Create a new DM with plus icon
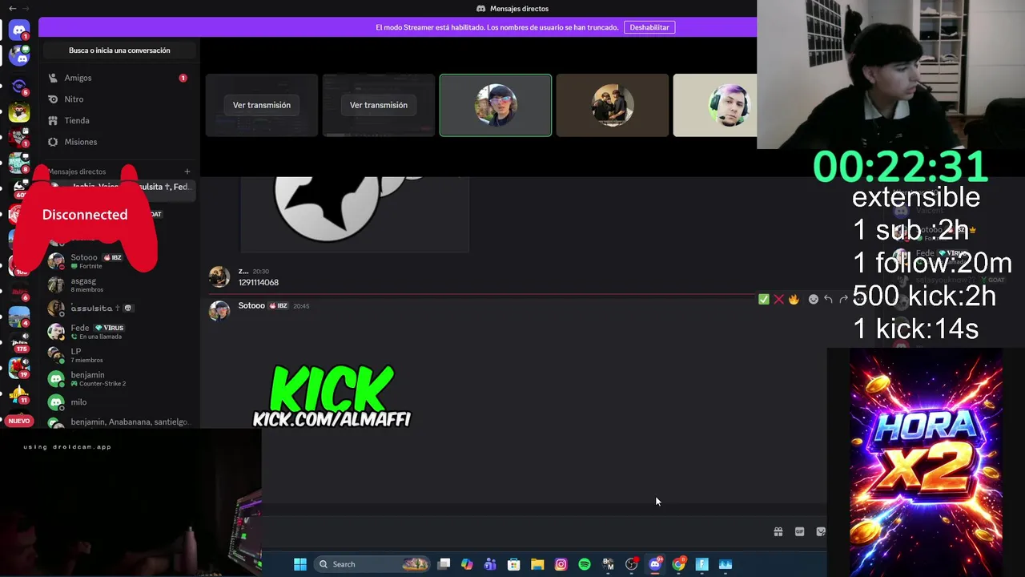This screenshot has width=1025, height=577. click(x=187, y=171)
